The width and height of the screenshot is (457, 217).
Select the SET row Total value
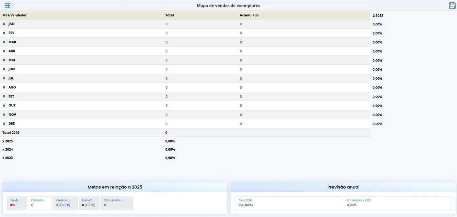click(x=166, y=97)
